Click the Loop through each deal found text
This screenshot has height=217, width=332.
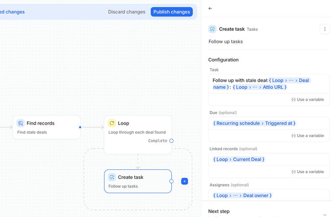(x=137, y=132)
